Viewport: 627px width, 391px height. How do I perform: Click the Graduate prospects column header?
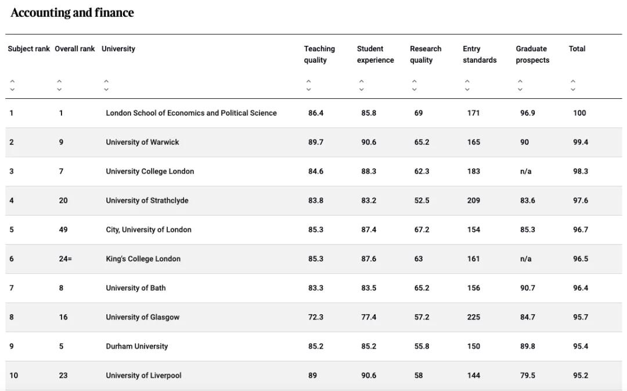pos(532,54)
